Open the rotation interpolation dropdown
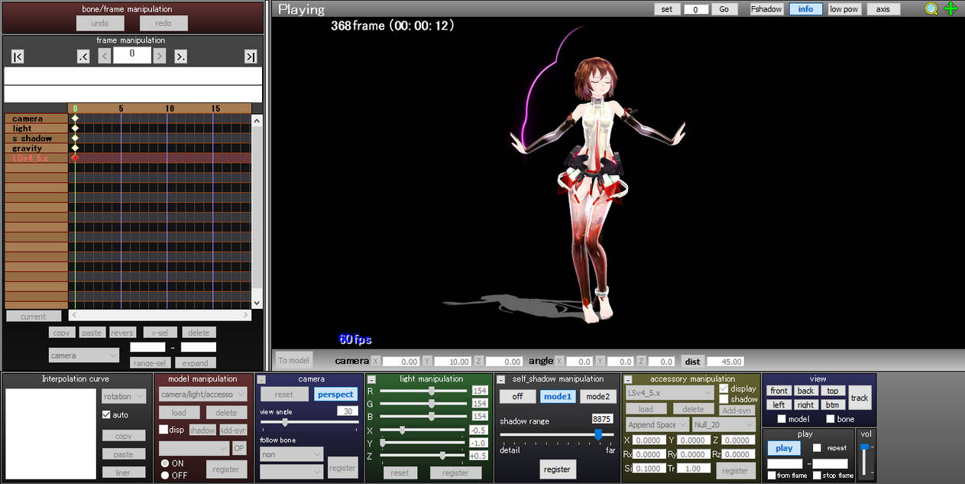965x484 pixels. (x=124, y=396)
